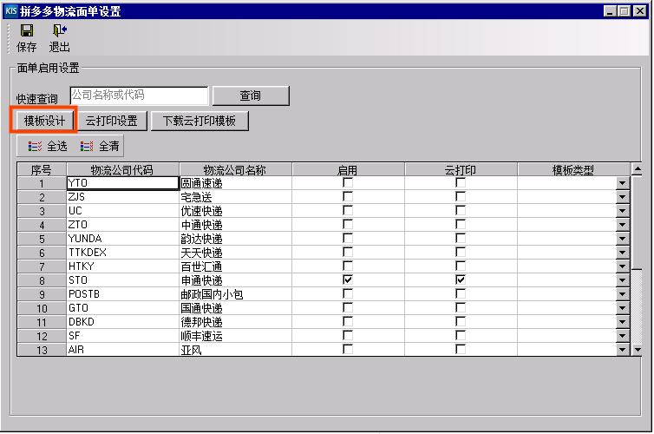Select the TTKDEX code cell
Screen dimensions: 654x434
122,253
